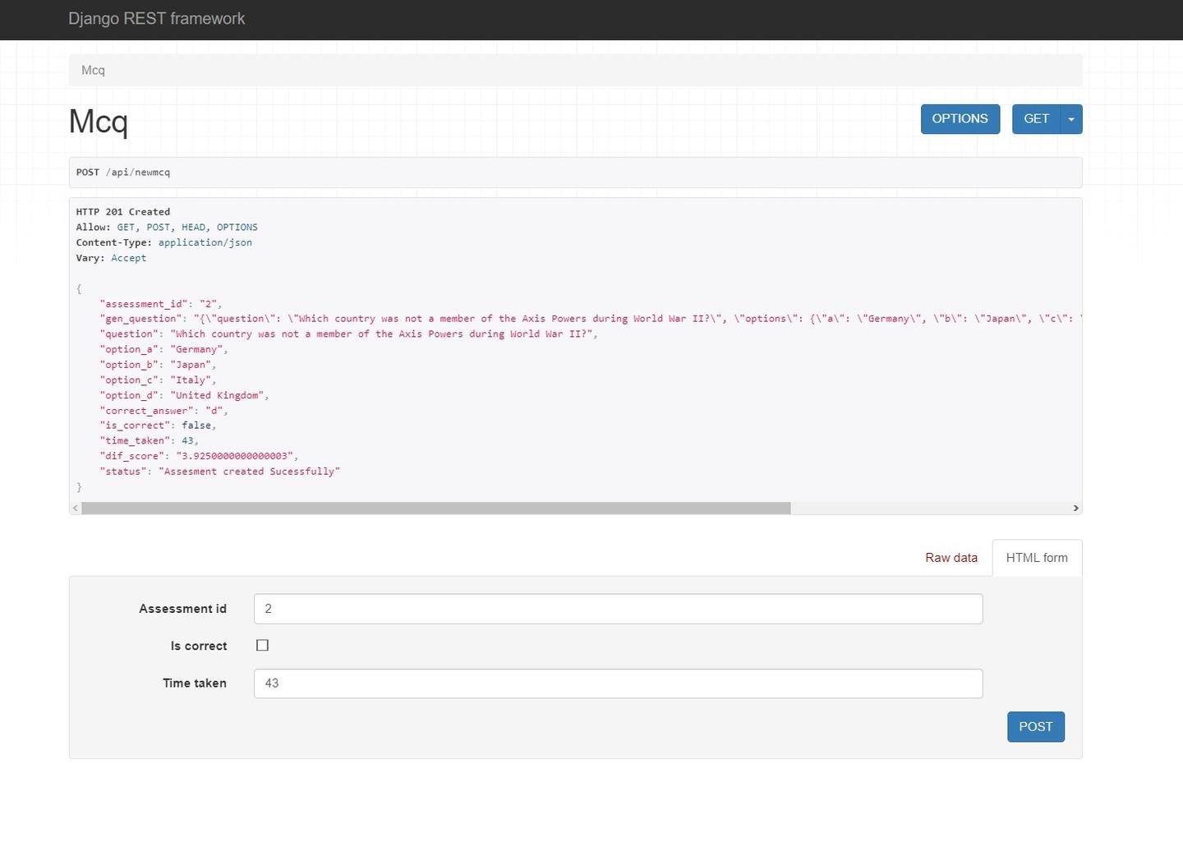Click the Time taken field label
This screenshot has width=1183, height=861.
coord(195,684)
